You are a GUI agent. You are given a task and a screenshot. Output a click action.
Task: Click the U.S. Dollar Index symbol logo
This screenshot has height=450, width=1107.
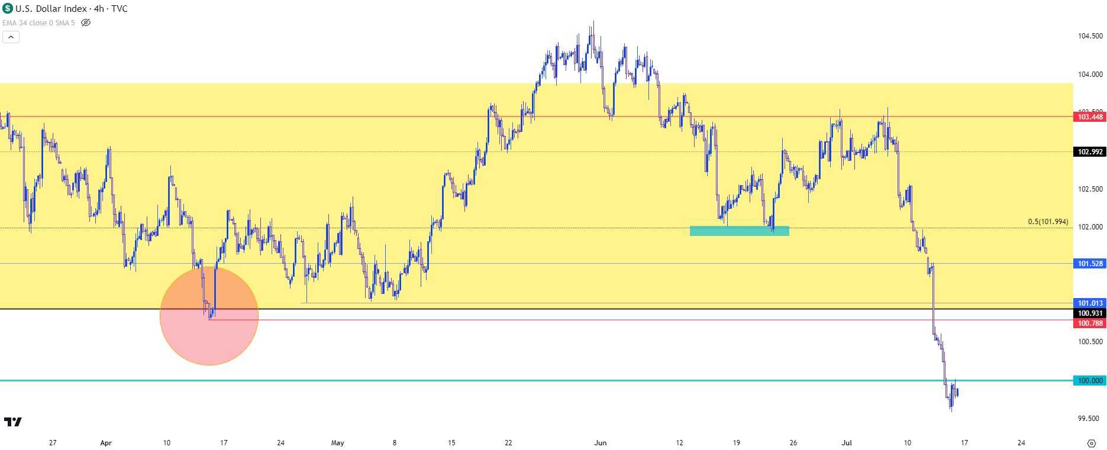click(x=8, y=8)
